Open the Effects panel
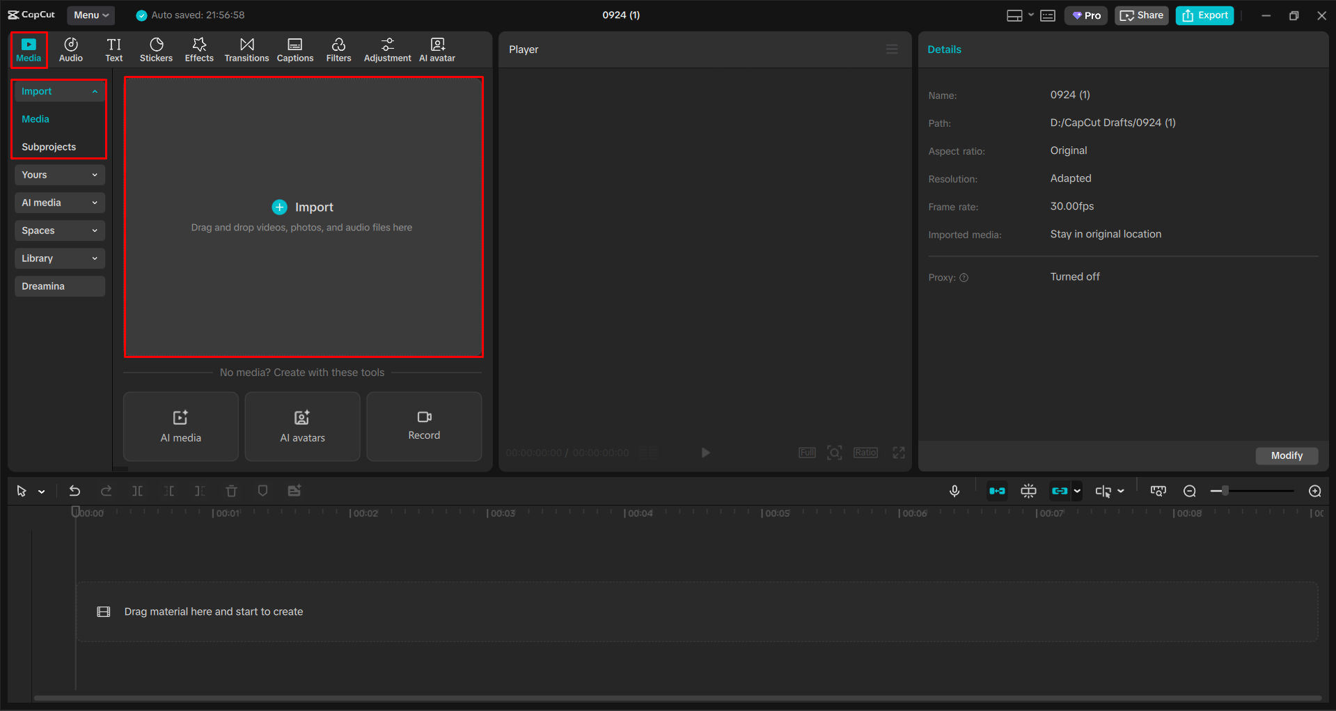Image resolution: width=1336 pixels, height=711 pixels. point(199,49)
